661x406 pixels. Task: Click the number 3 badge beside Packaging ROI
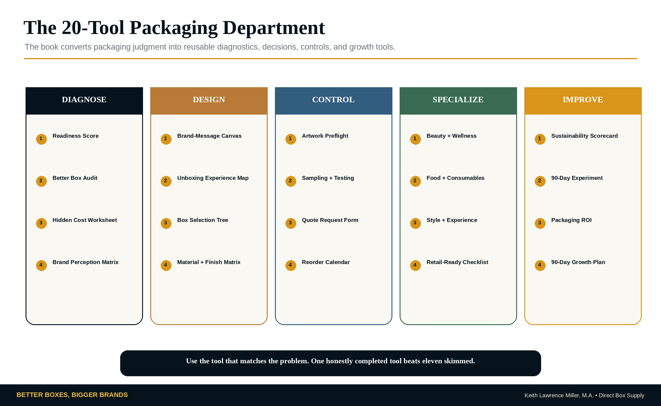(540, 223)
